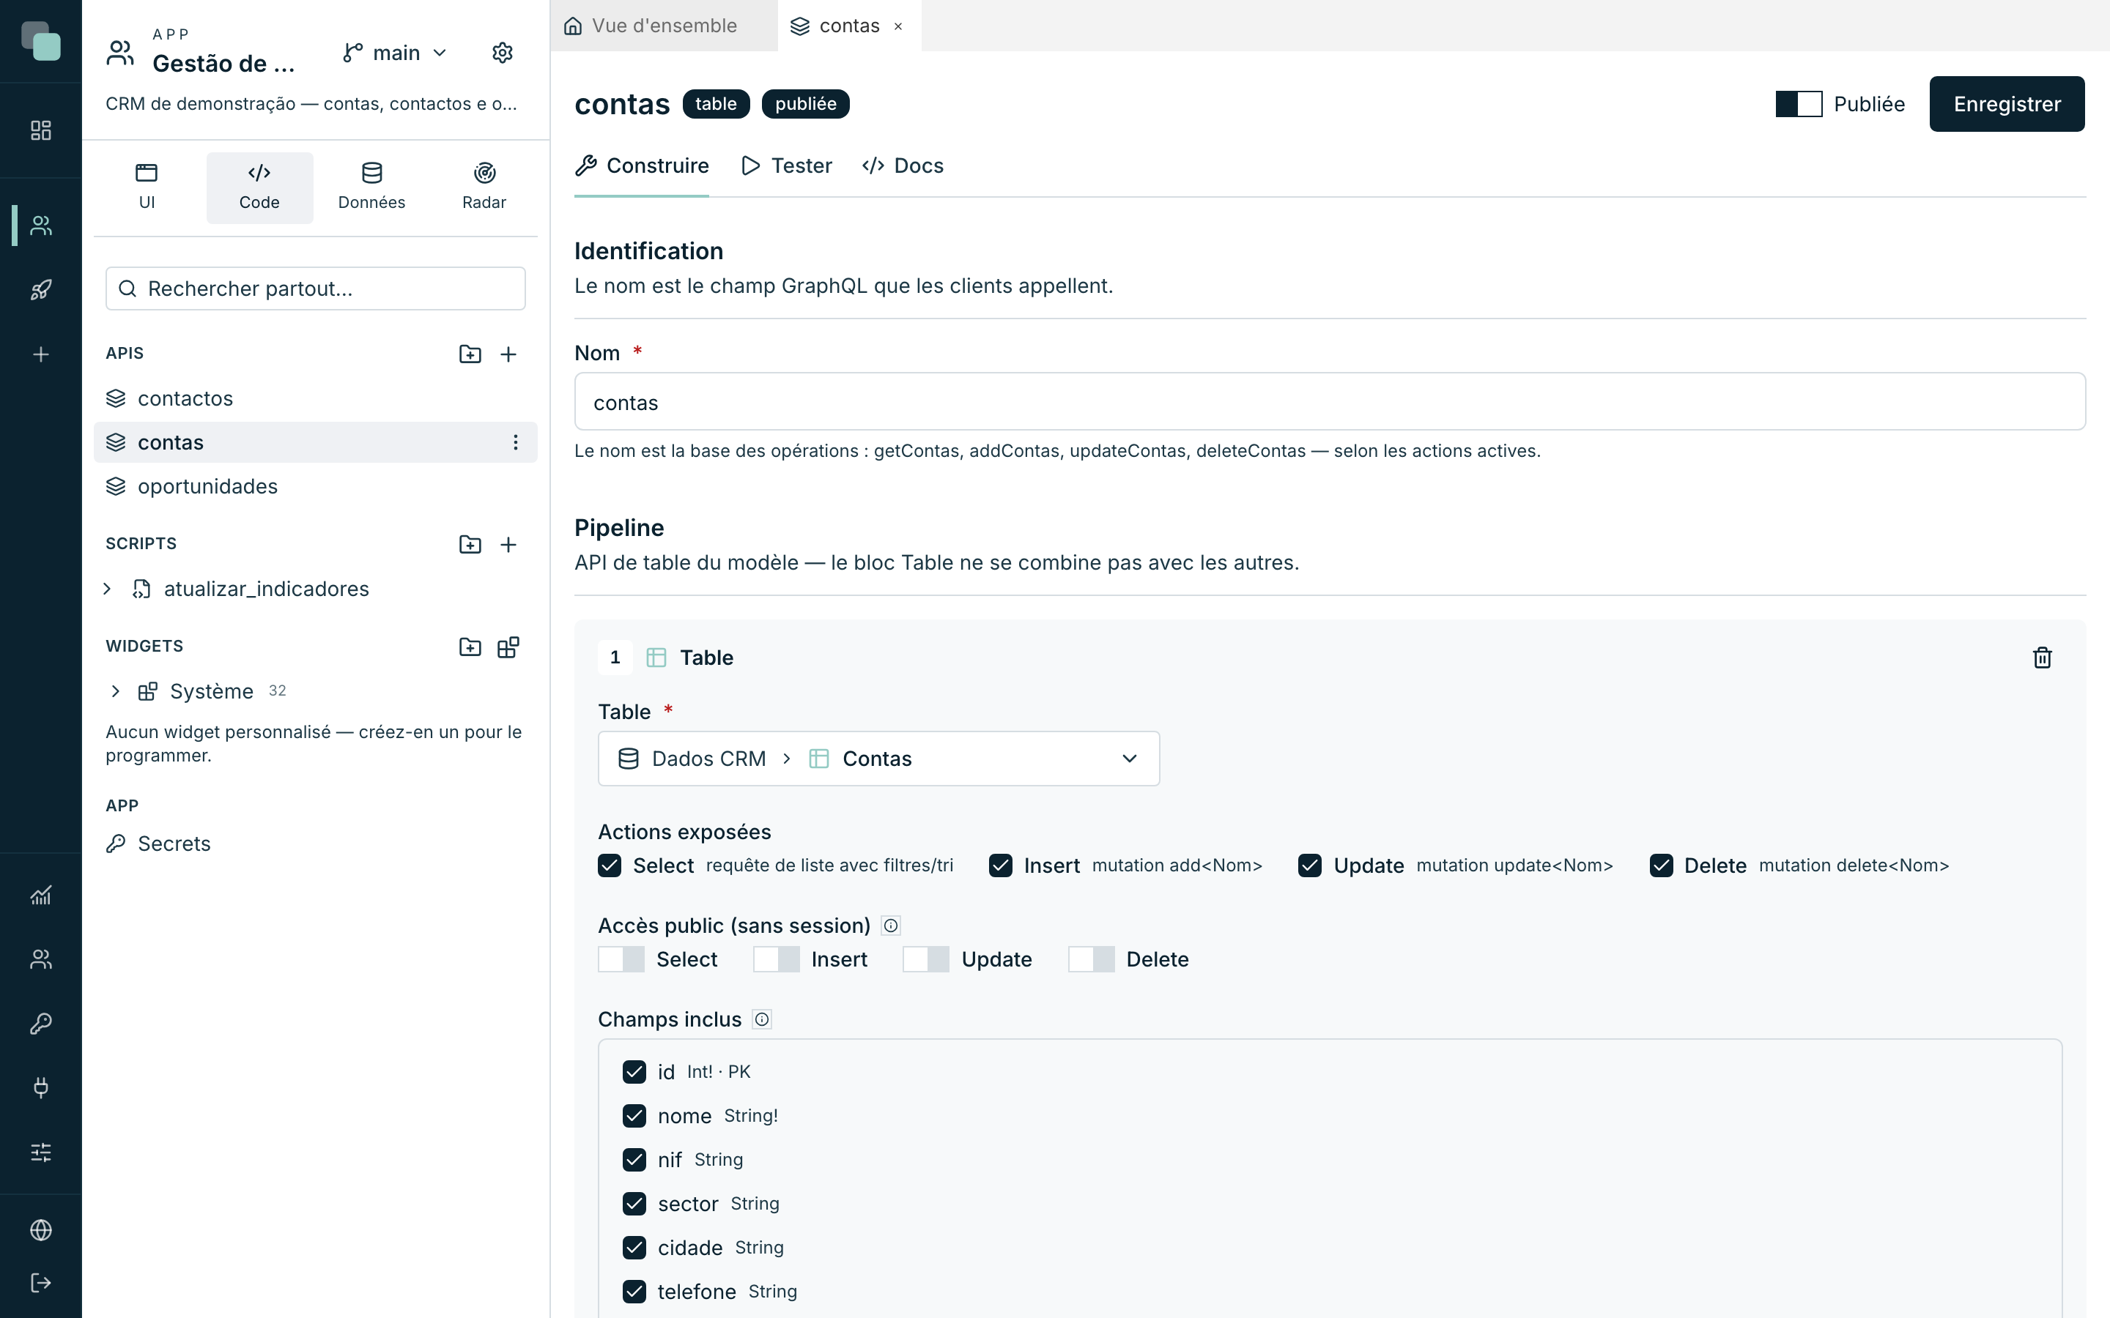This screenshot has height=1318, width=2110.
Task: Enable public access Select toggle
Action: click(621, 959)
